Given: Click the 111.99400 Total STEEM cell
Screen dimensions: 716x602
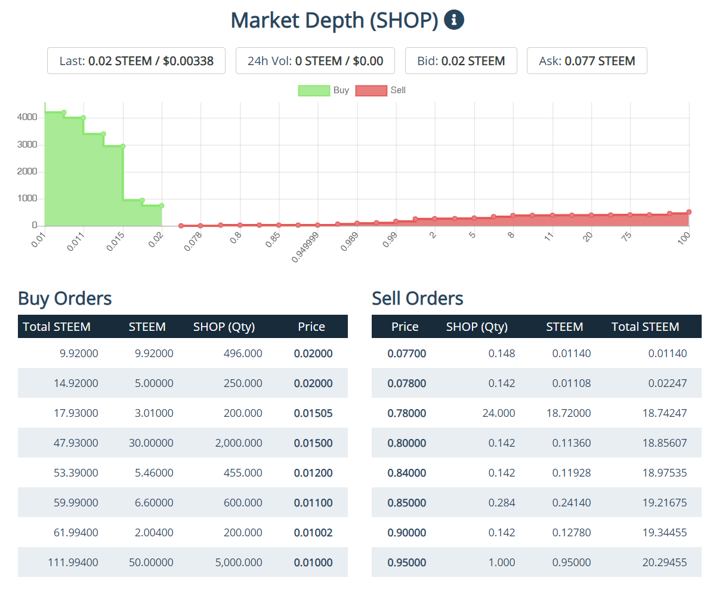Looking at the screenshot, I should tap(74, 562).
